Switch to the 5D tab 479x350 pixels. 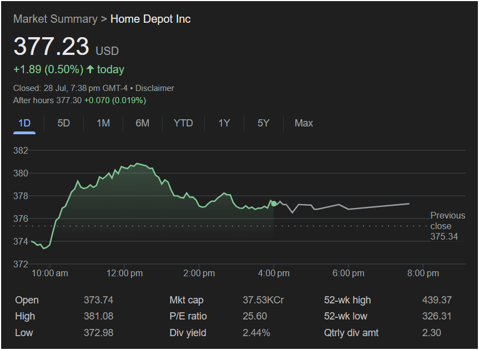63,123
